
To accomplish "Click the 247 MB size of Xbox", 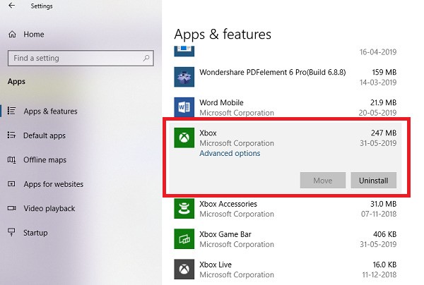I will pyautogui.click(x=384, y=133).
